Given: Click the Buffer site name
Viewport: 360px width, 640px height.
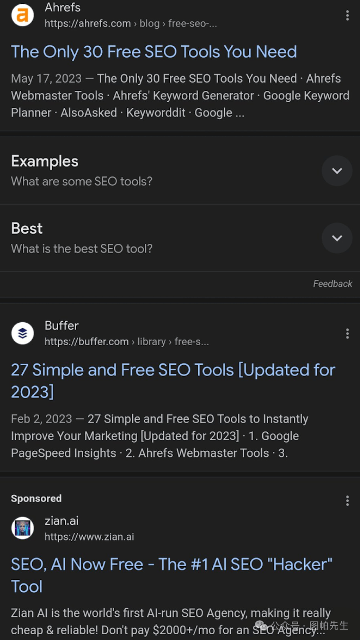Looking at the screenshot, I should [61, 325].
